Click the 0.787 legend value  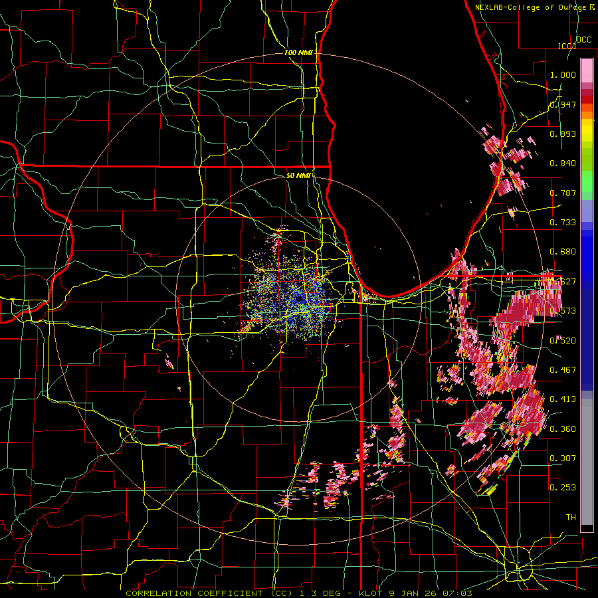pyautogui.click(x=563, y=193)
